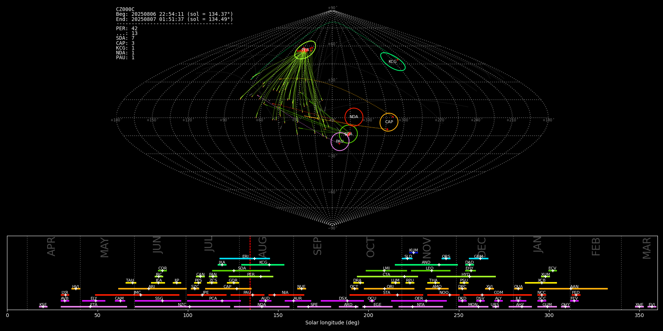This screenshot has height=331, width=663.
Task: Click the PER radiant circle on sky map
Action: pyautogui.click(x=305, y=50)
